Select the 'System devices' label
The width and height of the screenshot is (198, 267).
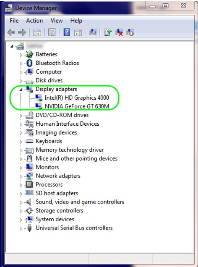pyautogui.click(x=55, y=219)
